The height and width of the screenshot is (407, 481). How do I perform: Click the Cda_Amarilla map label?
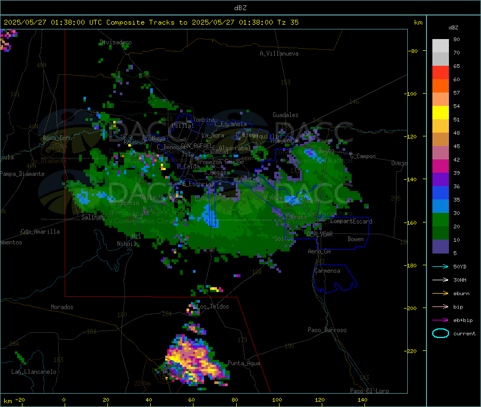[40, 232]
